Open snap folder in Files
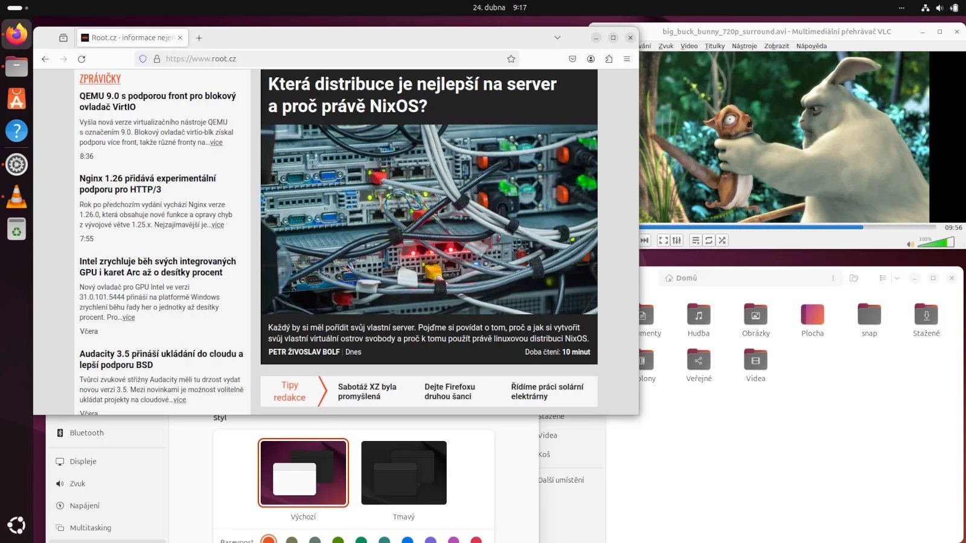966x543 pixels. click(x=869, y=320)
